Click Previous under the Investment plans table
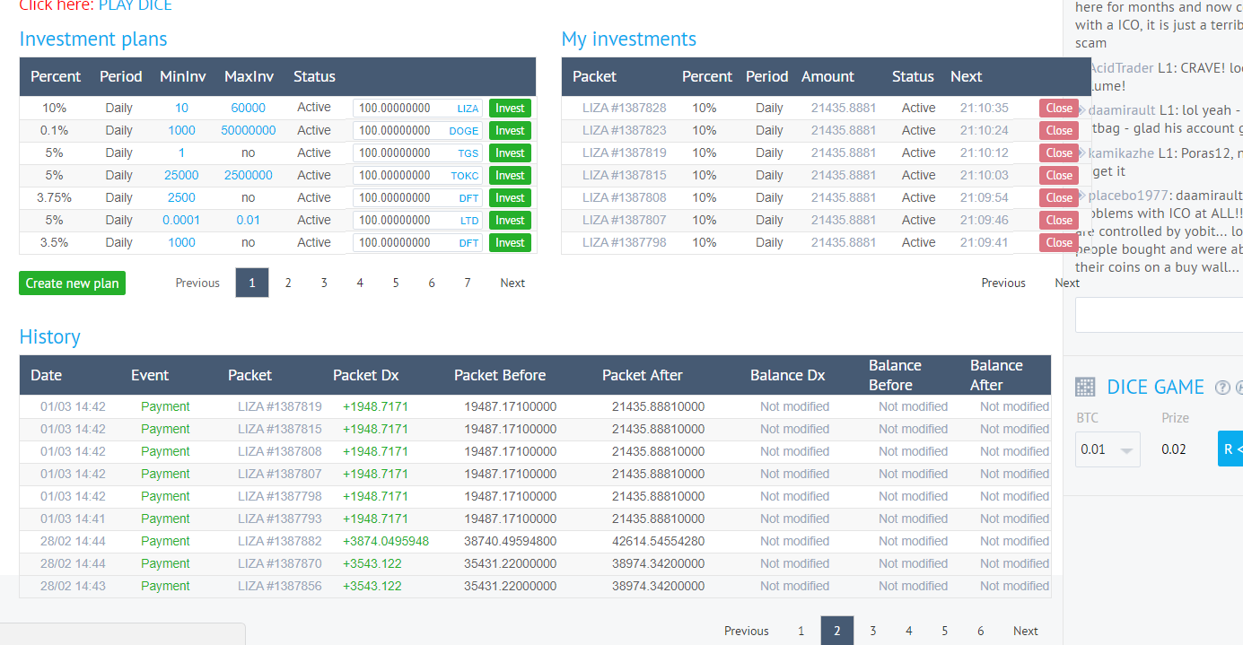This screenshot has height=645, width=1243. [197, 283]
